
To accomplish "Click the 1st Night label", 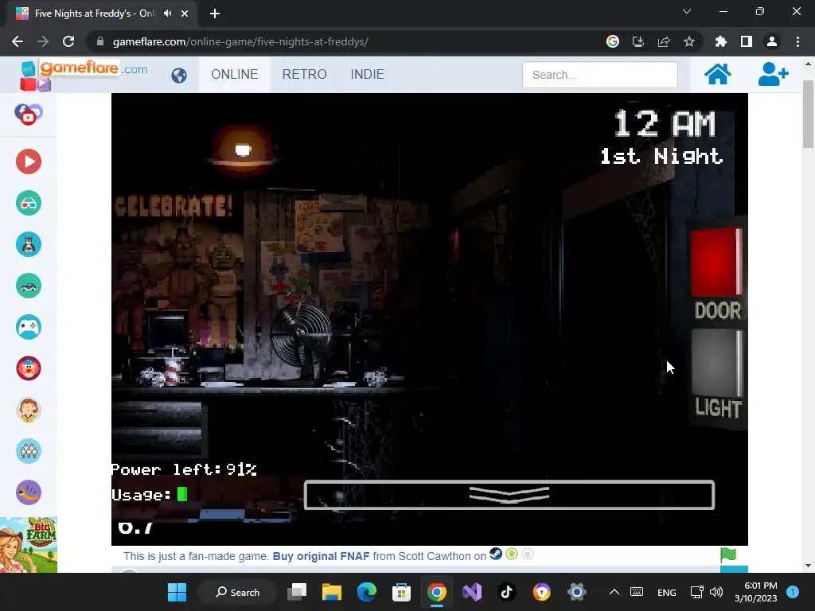I will (x=661, y=156).
